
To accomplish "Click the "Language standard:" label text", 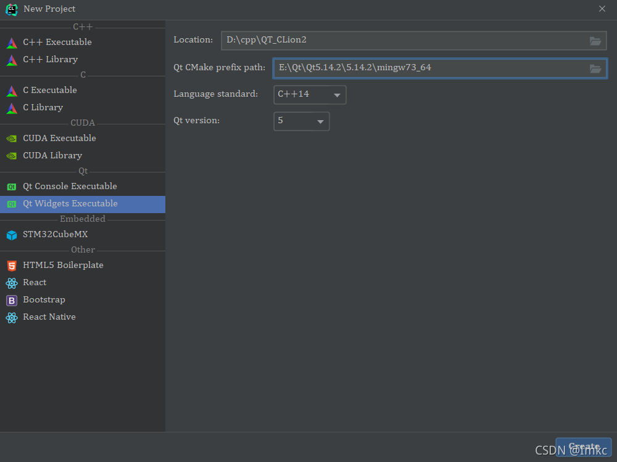I will [215, 94].
